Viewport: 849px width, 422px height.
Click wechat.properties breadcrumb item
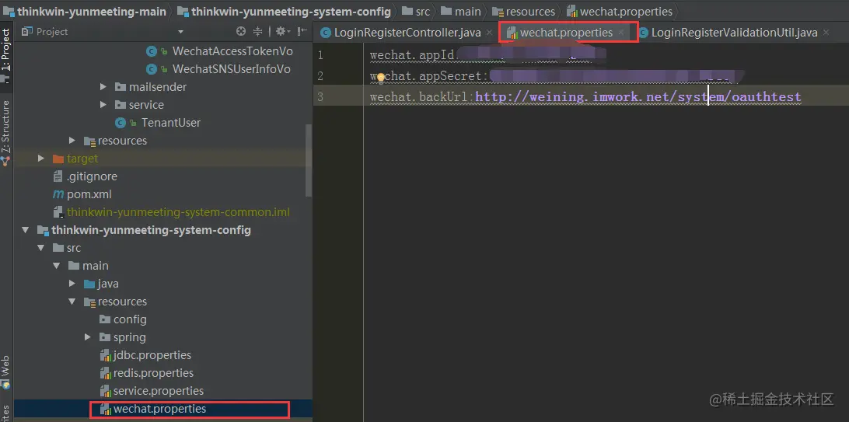620,12
